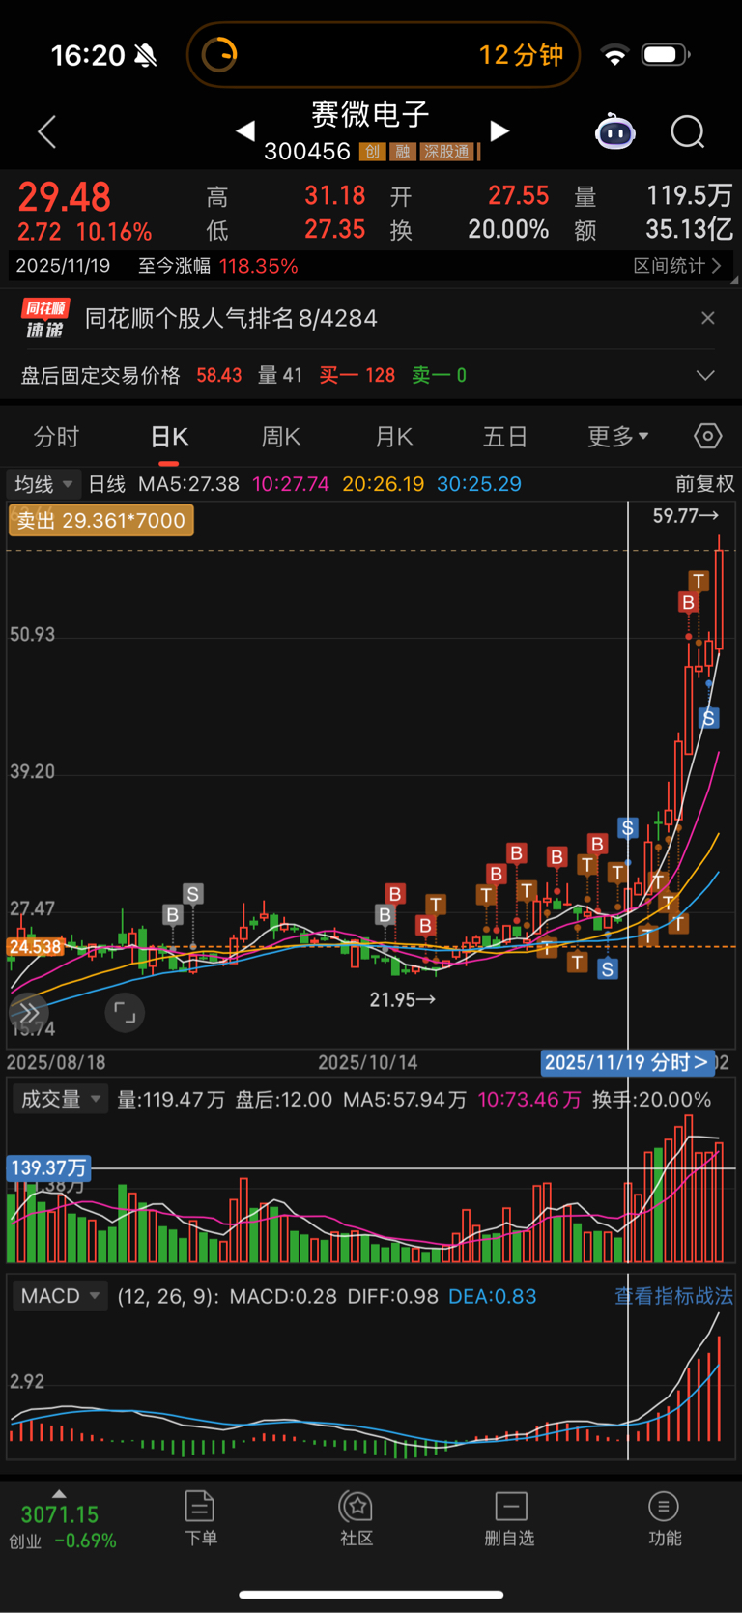742x1613 pixels.
Task: Open chart settings hexagon icon
Action: [x=708, y=437]
